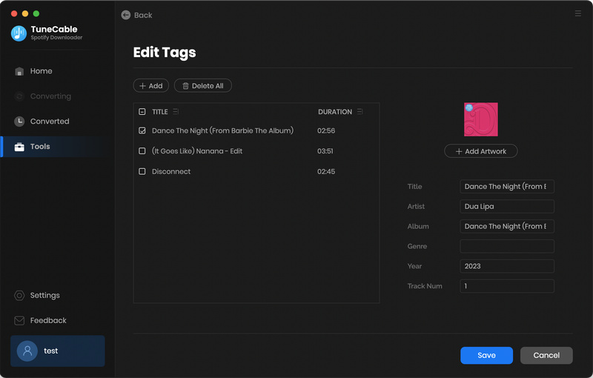Click the album artwork thumbnail
Screen dimensions: 593x378
click(x=480, y=119)
